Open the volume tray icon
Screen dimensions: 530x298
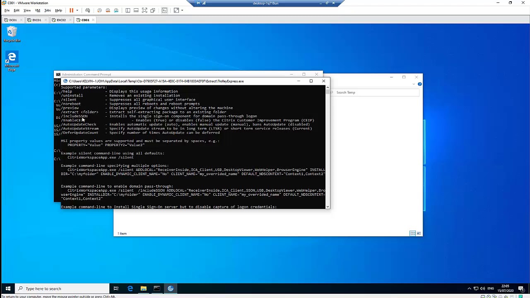click(x=483, y=288)
